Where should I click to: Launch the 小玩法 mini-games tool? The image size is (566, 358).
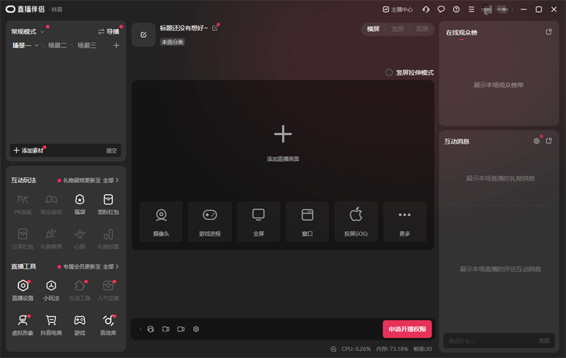point(51,289)
